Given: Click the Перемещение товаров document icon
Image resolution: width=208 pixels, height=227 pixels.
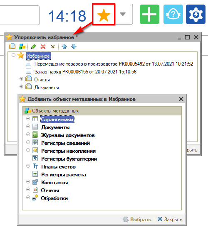Looking at the screenshot, I should 28,63.
